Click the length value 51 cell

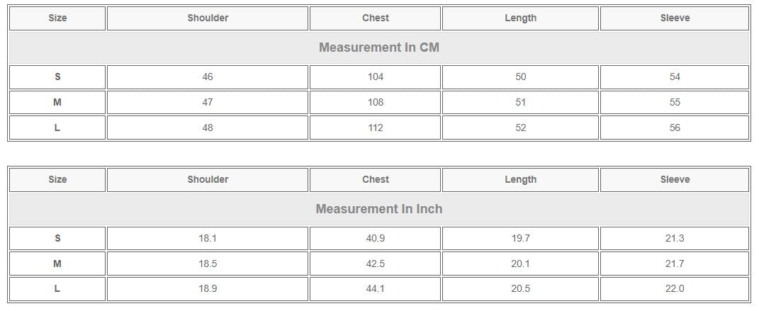[520, 103]
